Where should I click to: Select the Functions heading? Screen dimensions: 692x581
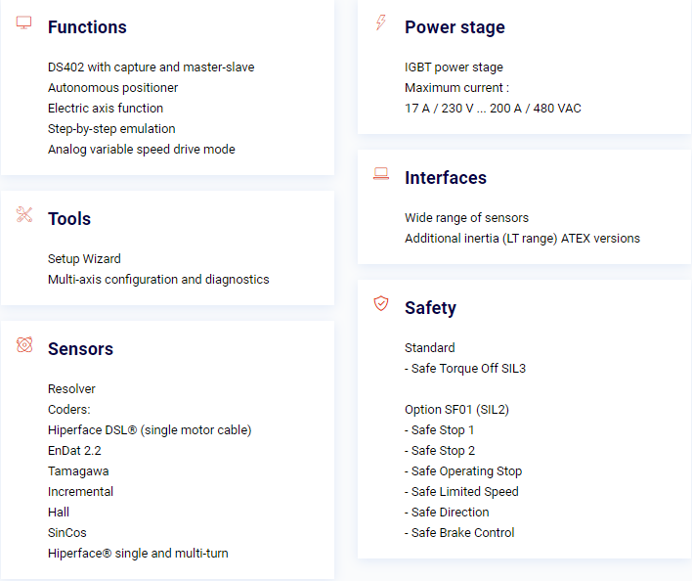(x=87, y=27)
